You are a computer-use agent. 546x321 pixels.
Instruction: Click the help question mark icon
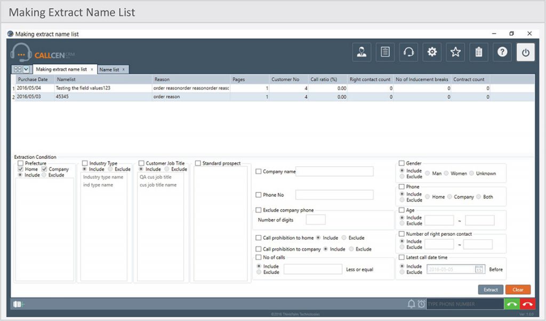(502, 52)
